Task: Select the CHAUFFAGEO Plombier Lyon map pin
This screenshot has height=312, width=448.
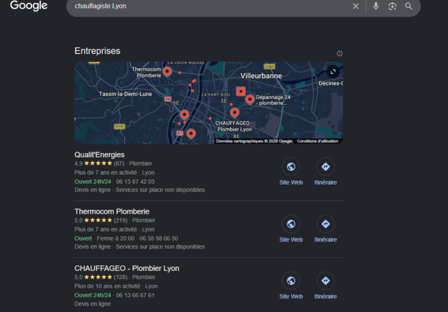Action: (235, 113)
